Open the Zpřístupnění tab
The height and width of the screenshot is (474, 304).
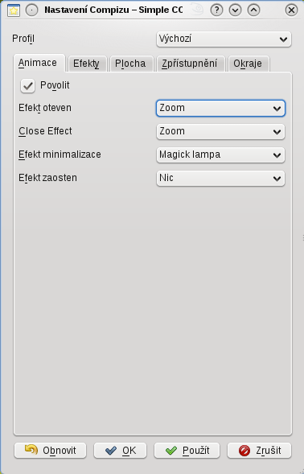tap(191, 64)
